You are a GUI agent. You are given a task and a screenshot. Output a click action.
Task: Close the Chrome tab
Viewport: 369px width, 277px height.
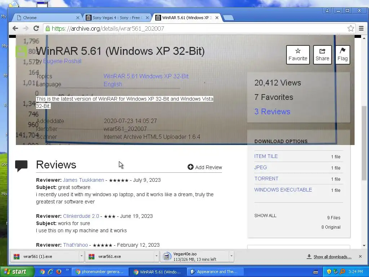[78, 18]
